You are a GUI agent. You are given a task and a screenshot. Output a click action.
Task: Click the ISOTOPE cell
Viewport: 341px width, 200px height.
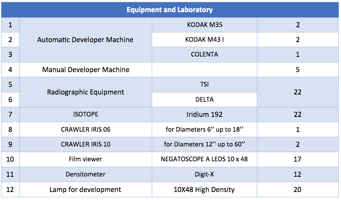click(85, 114)
